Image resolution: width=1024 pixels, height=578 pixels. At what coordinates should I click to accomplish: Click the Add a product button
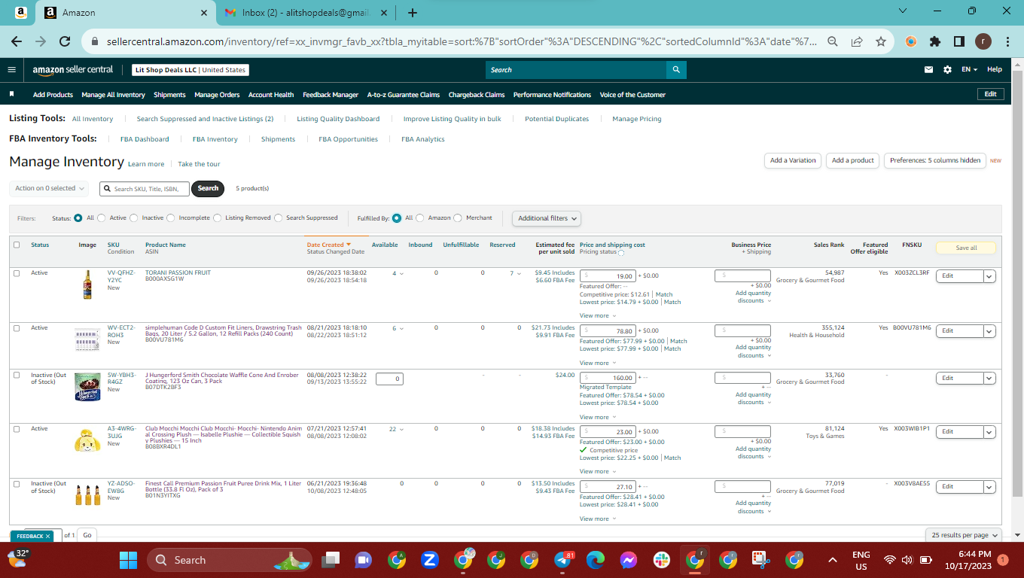point(853,160)
